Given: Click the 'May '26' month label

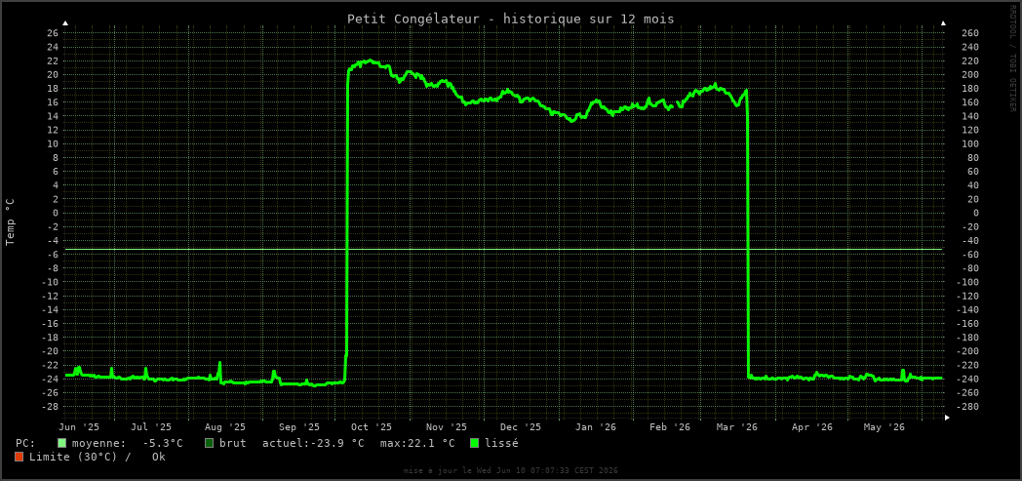Looking at the screenshot, I should coord(884,427).
